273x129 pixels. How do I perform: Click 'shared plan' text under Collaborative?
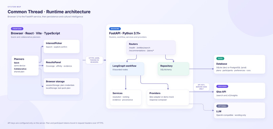point(19,72)
